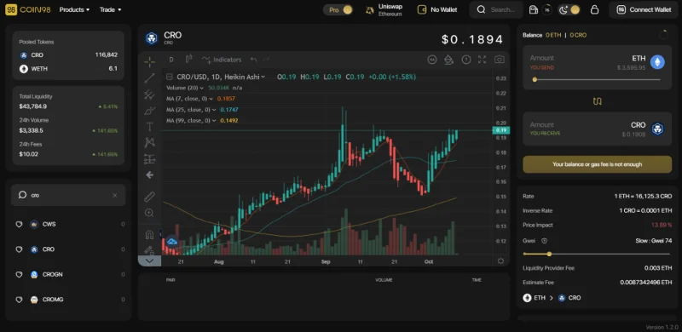This screenshot has height=332, width=682.
Task: Click the padlock icon in the header
Action: click(594, 9)
